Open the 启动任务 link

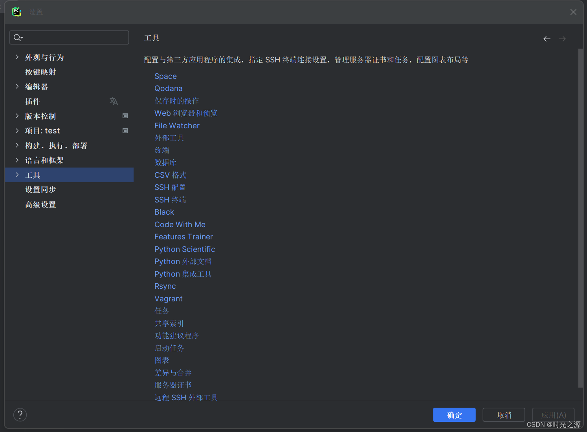(x=169, y=348)
